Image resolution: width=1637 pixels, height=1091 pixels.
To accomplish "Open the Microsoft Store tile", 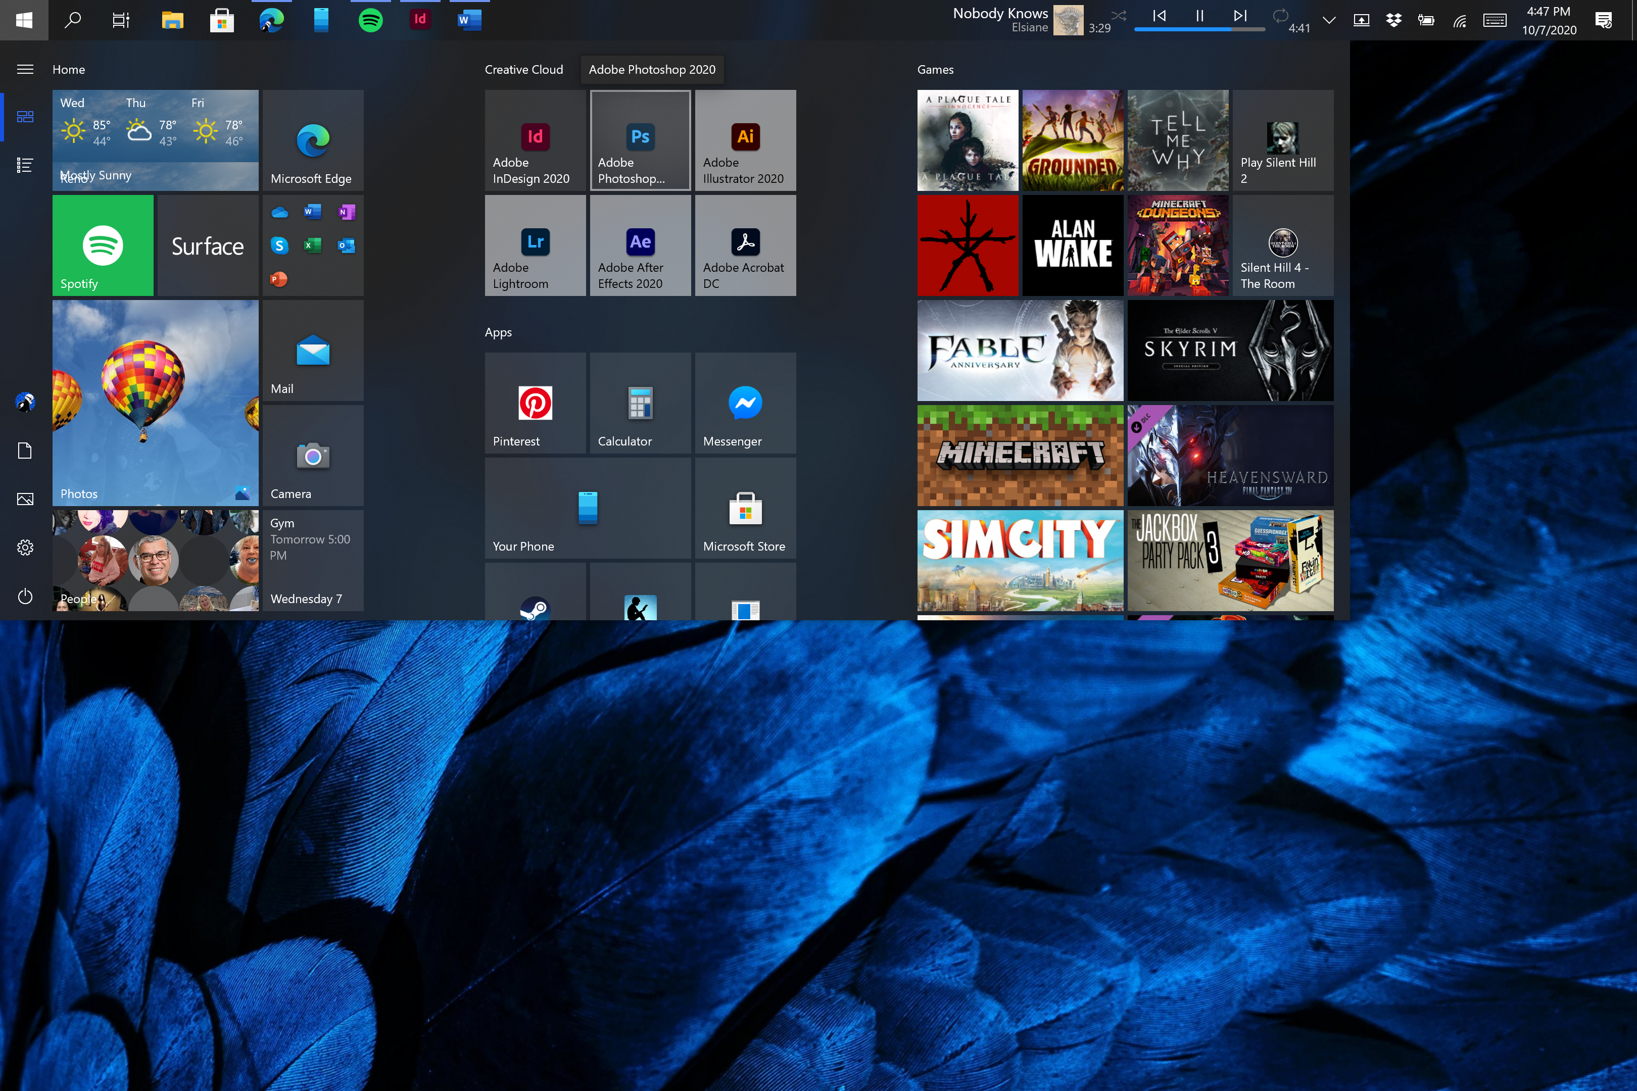I will coord(745,508).
